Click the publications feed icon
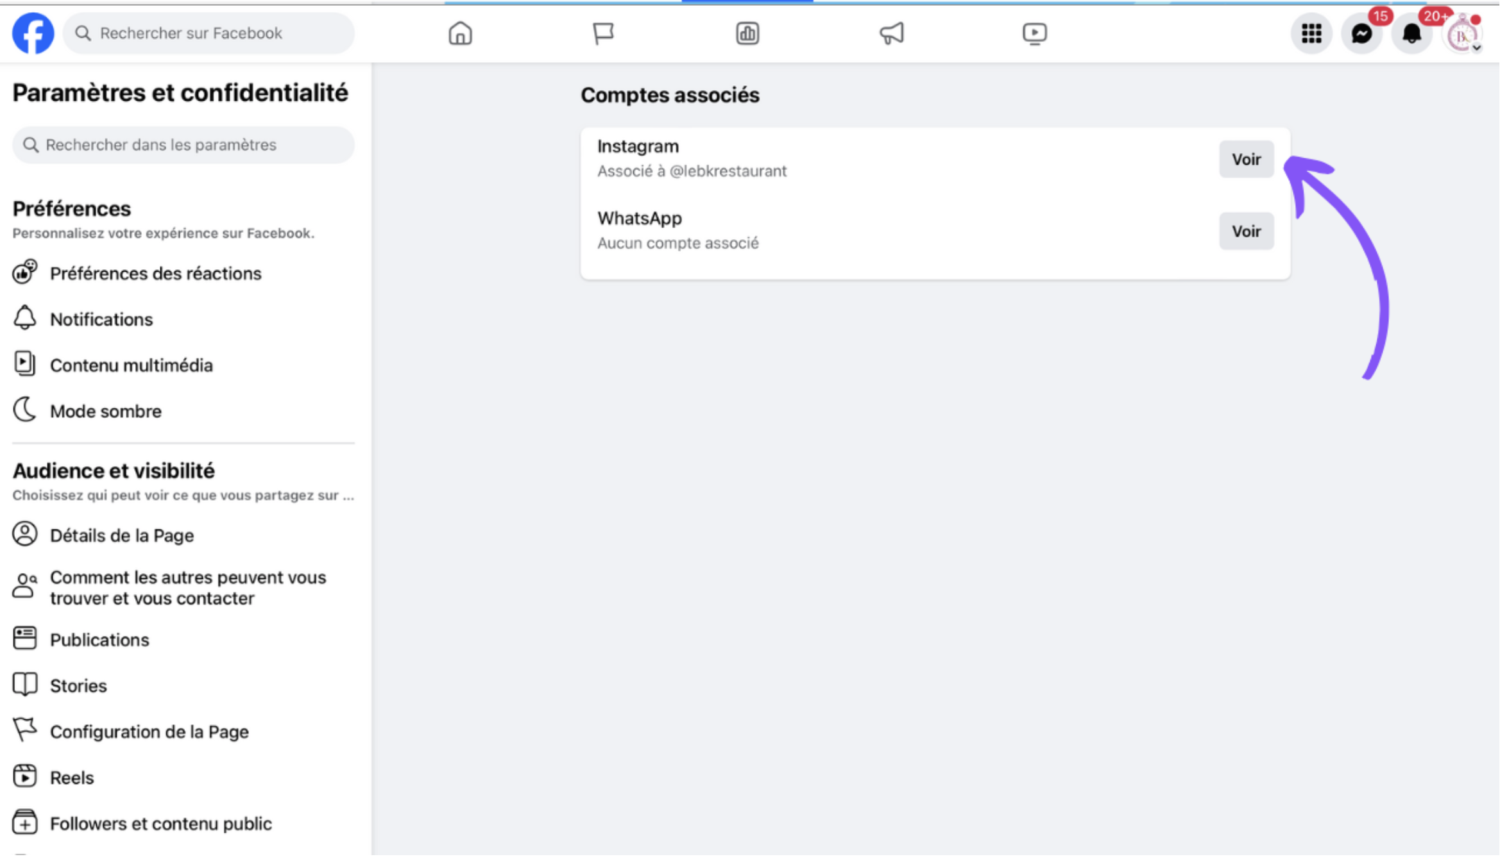Screen dimensions: 1500x859 click(24, 639)
